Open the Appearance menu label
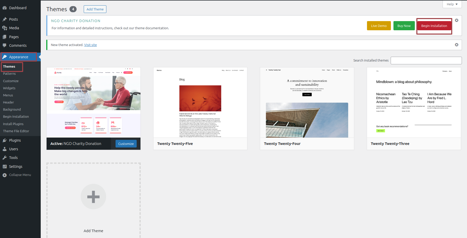This screenshot has width=467, height=238. (x=19, y=57)
